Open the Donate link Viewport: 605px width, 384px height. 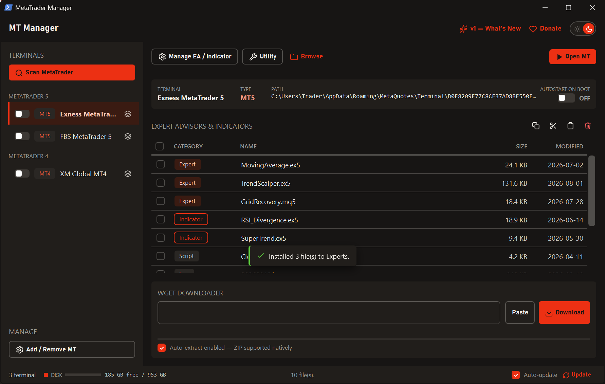[x=545, y=29]
